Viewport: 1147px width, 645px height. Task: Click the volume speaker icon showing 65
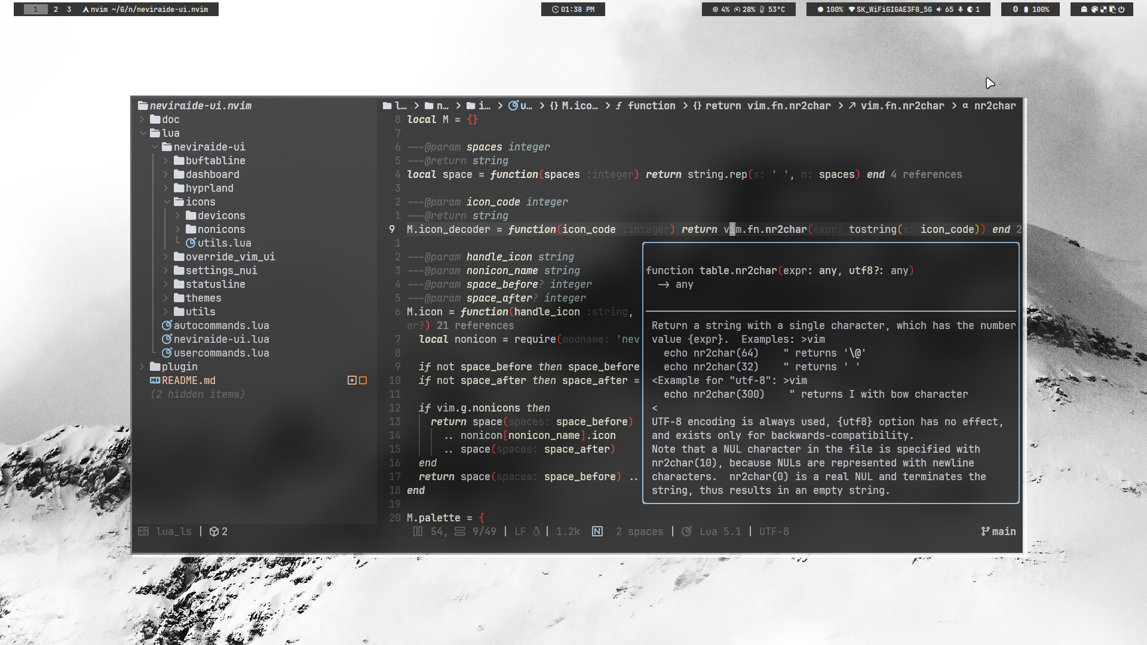click(939, 9)
